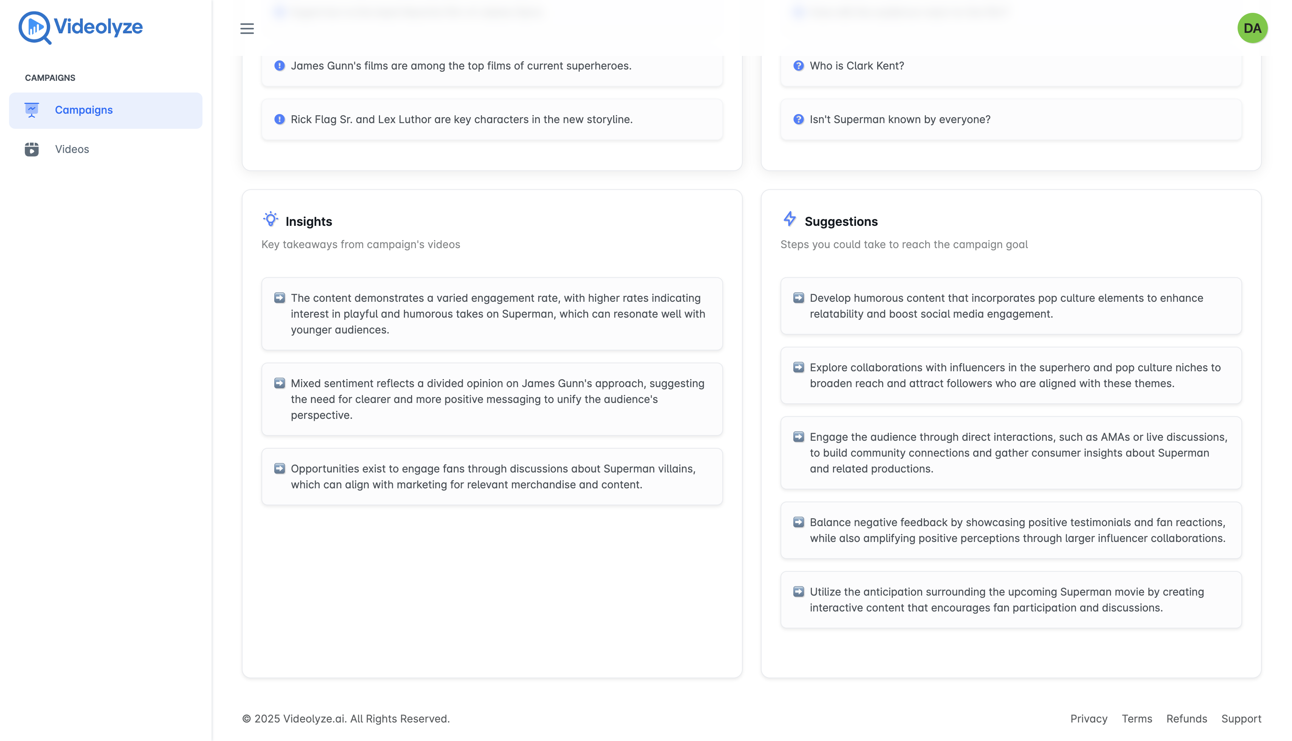Click info icon beside Rick Flag Sr.
The image size is (1292, 741).
click(x=280, y=119)
